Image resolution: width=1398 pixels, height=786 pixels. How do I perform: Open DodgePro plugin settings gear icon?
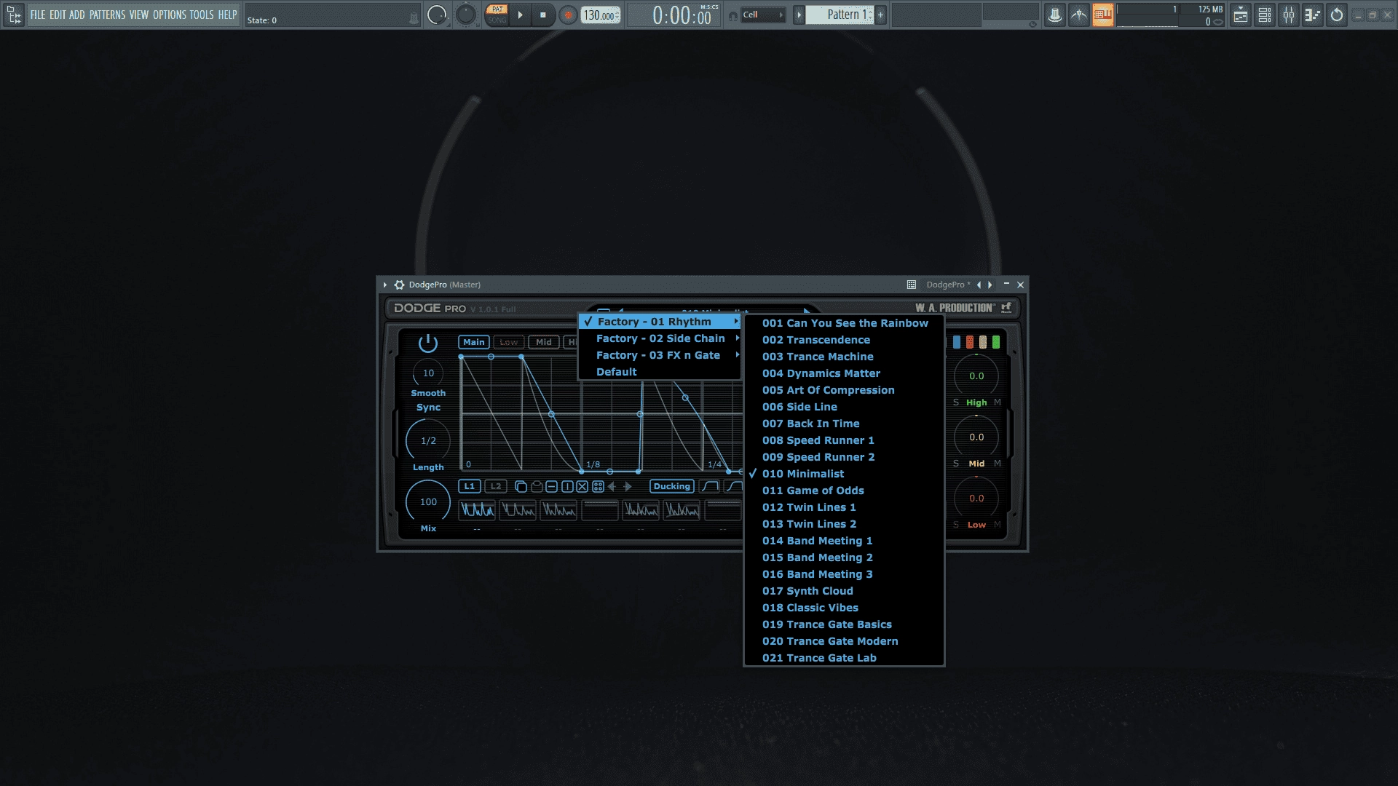coord(399,285)
